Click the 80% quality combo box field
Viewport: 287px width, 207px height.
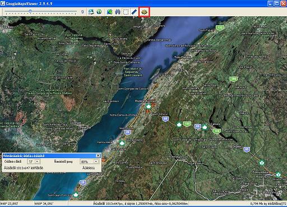(x=89, y=162)
